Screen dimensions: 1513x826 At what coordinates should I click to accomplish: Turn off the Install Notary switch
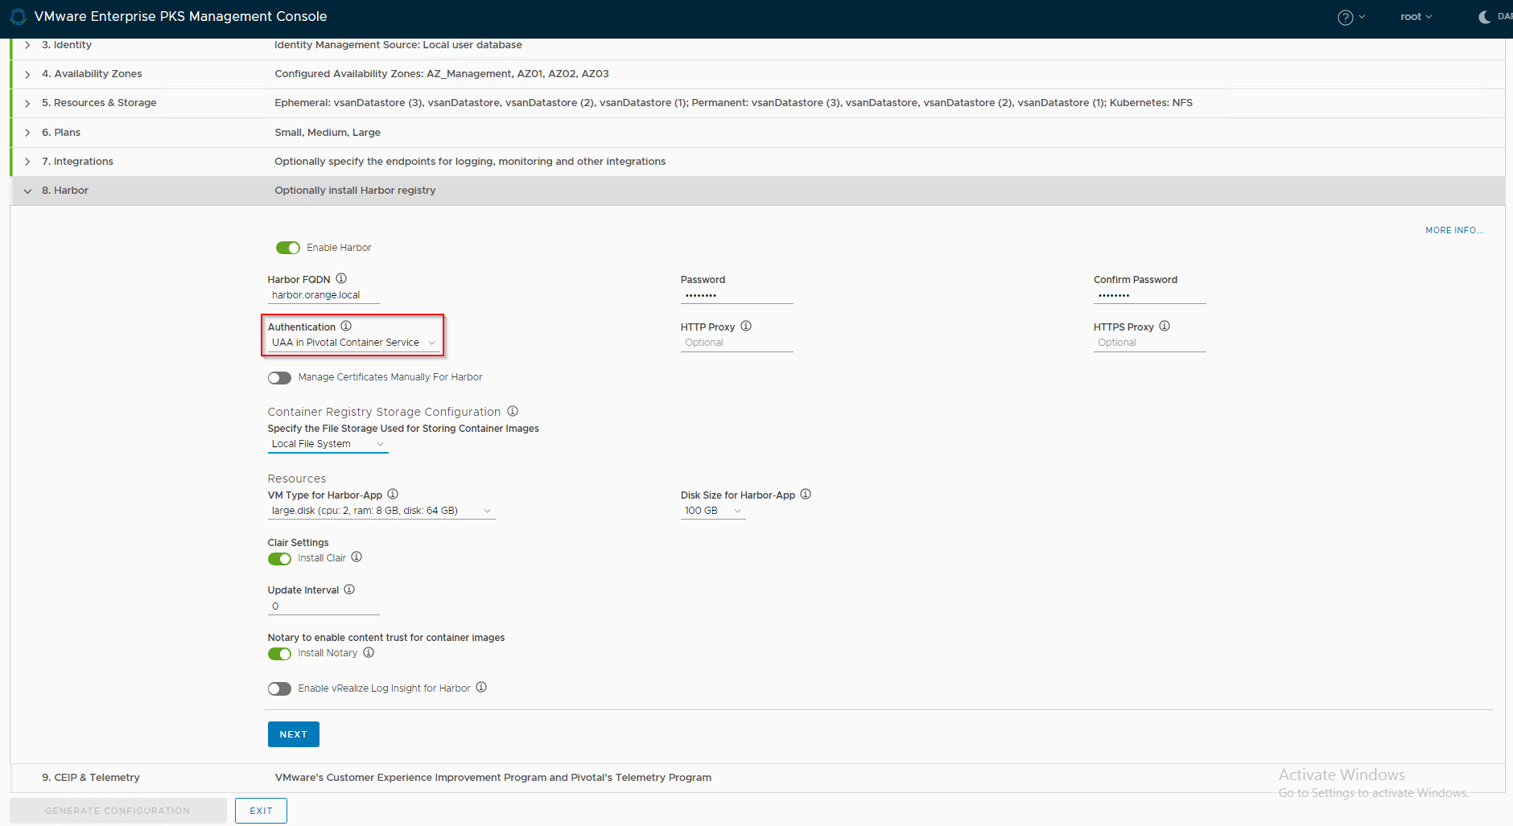click(279, 654)
